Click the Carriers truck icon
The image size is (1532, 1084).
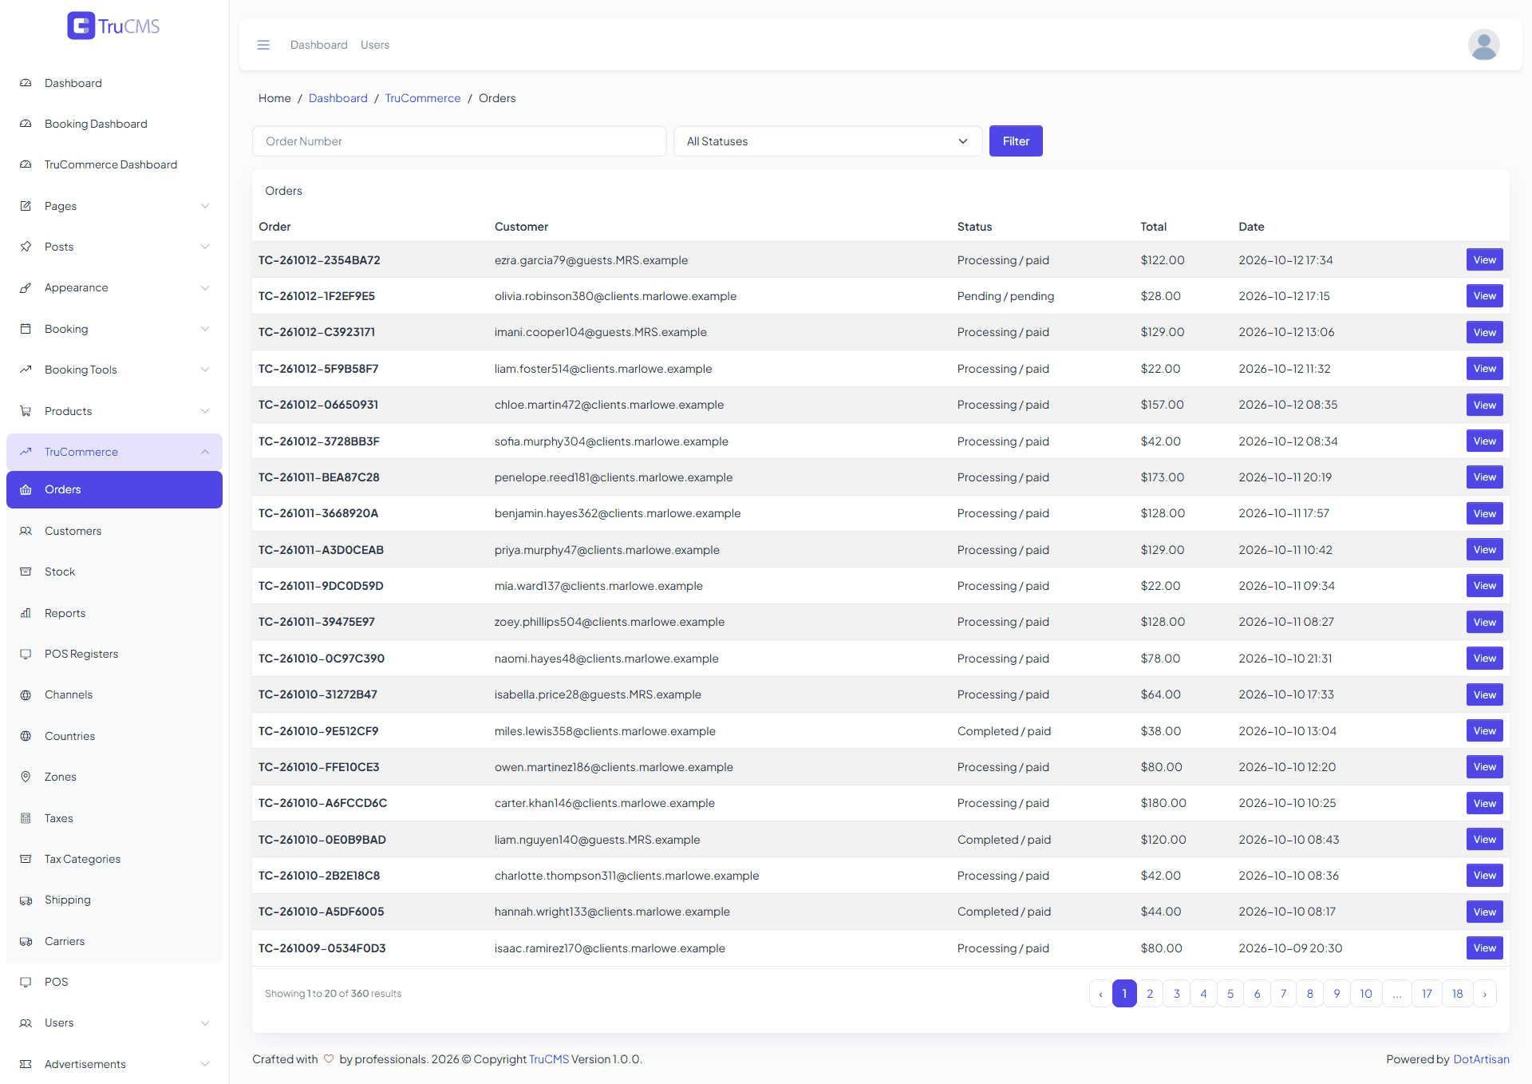pos(26,941)
